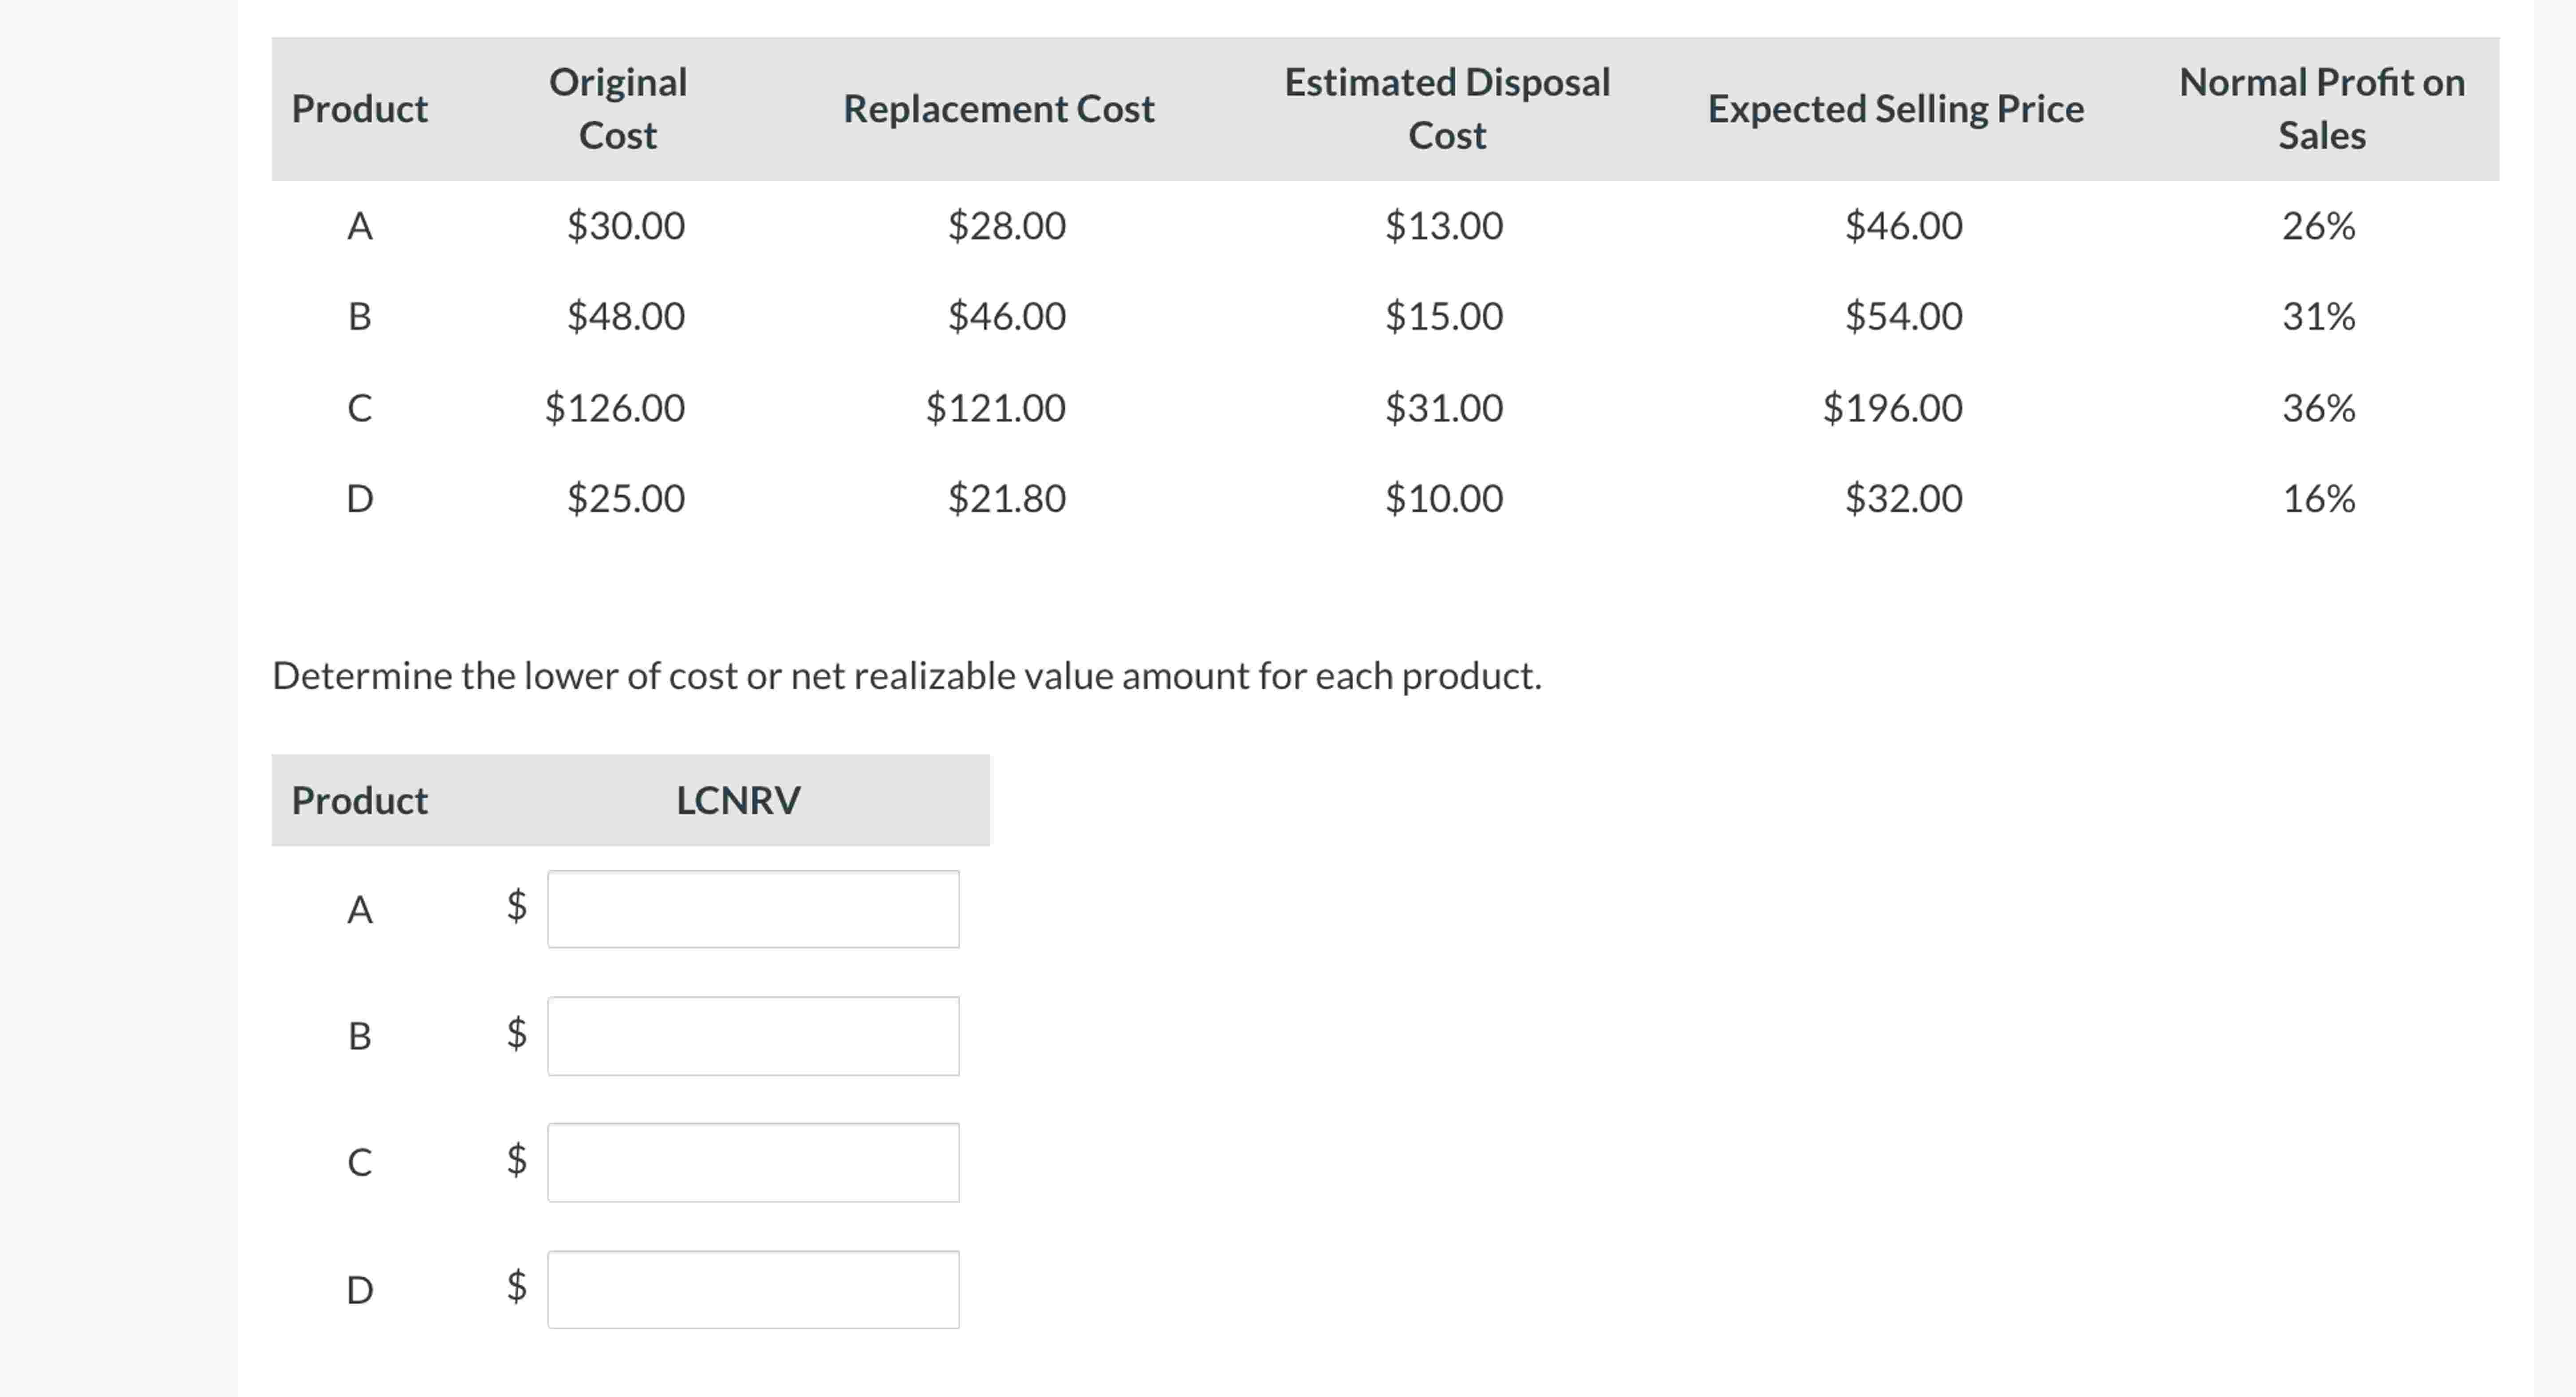The height and width of the screenshot is (1397, 2576).
Task: Click the instruction text about lower of cost
Action: (x=908, y=675)
